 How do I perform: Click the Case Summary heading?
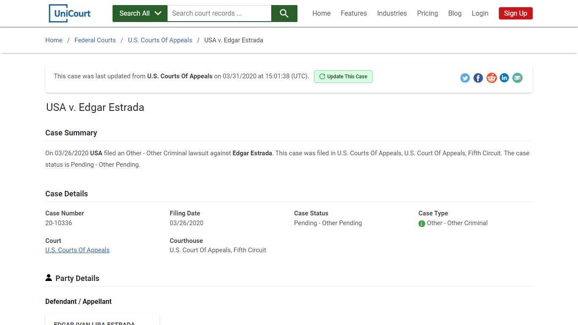tap(71, 133)
